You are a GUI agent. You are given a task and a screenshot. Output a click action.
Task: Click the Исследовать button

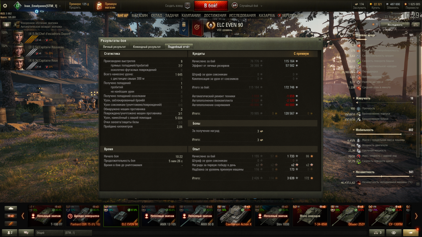pyautogui.click(x=394, y=25)
